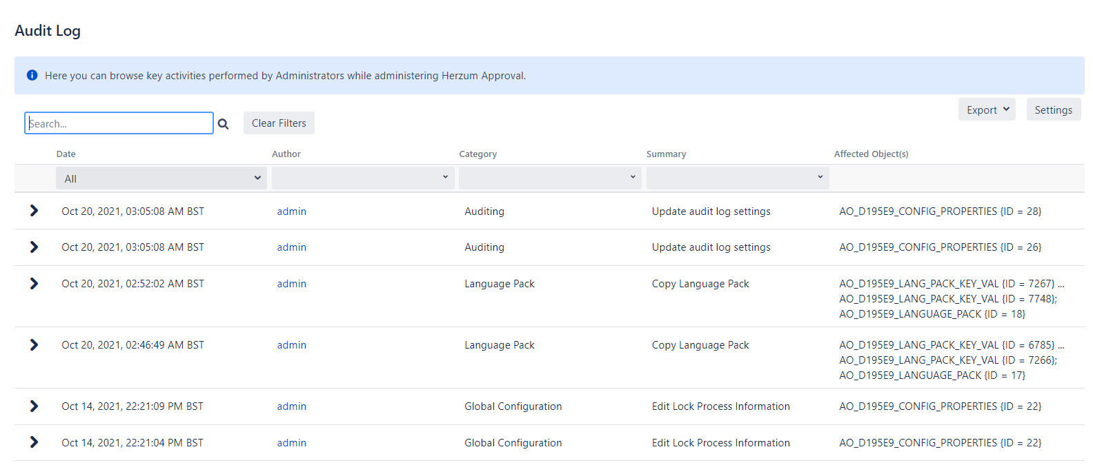1093x465 pixels.
Task: Expand the 02:52:02 AM Copy Language Pack row
Action: pyautogui.click(x=34, y=284)
